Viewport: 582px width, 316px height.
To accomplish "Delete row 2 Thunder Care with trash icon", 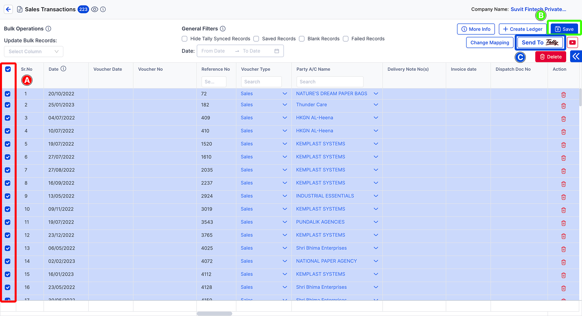I will point(563,106).
